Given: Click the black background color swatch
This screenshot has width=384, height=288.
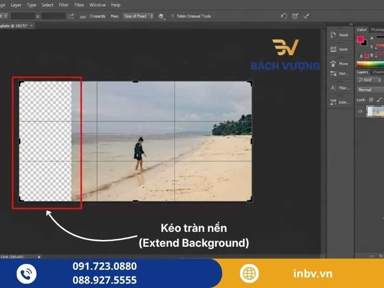Looking at the screenshot, I should [x=364, y=43].
